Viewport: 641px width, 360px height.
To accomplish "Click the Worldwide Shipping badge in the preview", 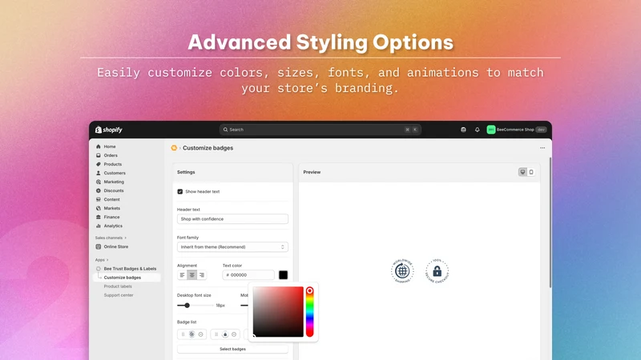I will (402, 270).
